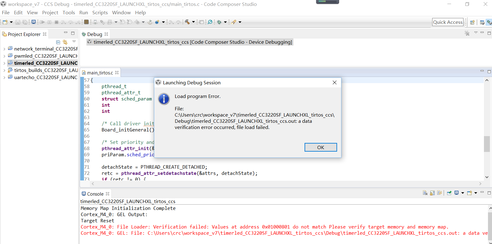Open the Debug view menu arrow
Image resolution: width=492 pixels, height=244 pixels.
click(x=476, y=33)
